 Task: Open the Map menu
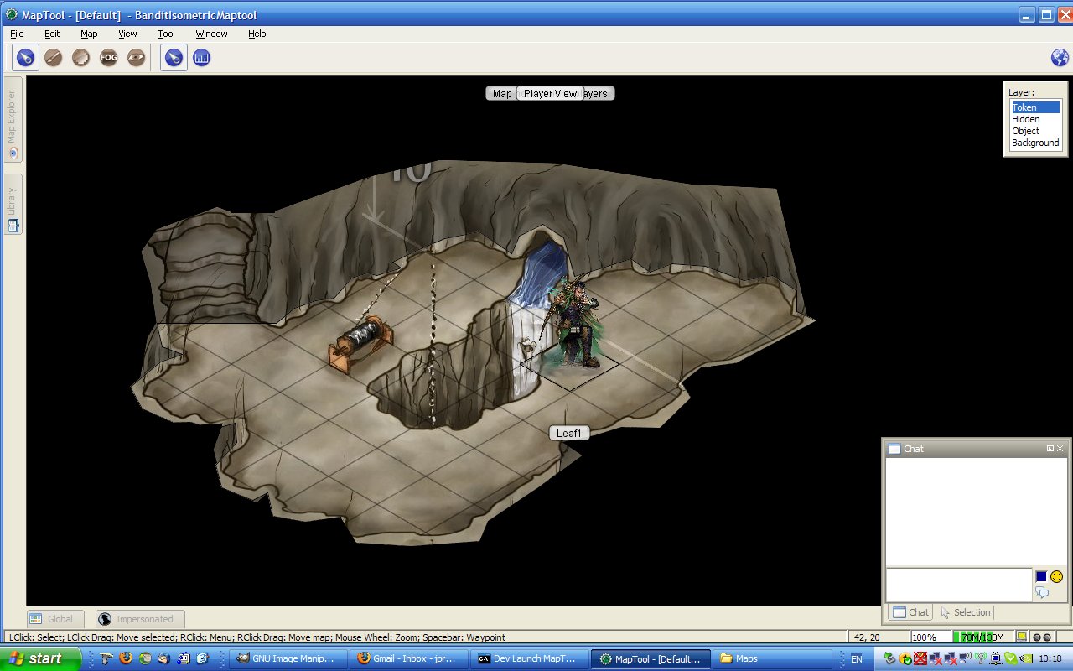[x=89, y=34]
